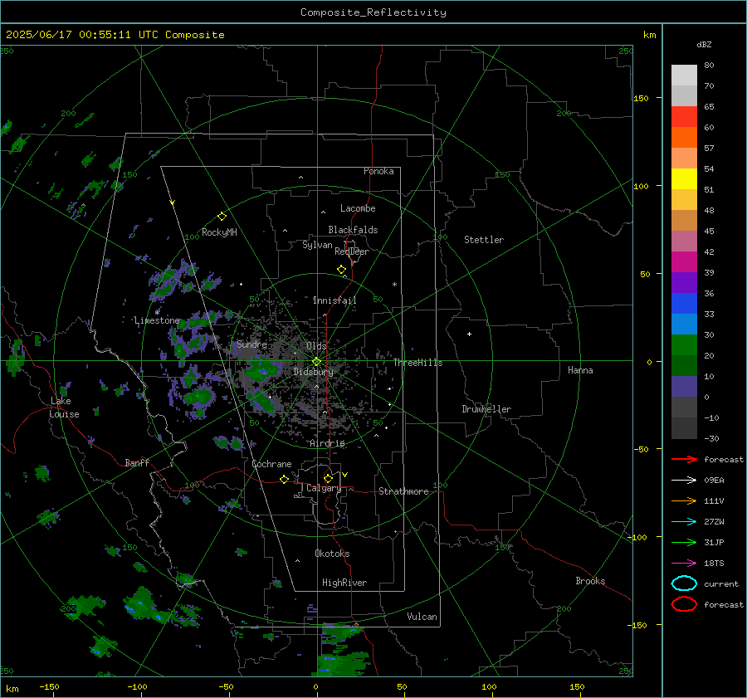This screenshot has width=747, height=698.
Task: Click the -150 tick on bottom axis
Action: click(49, 686)
